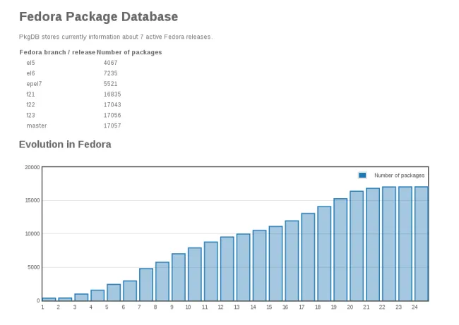
Task: Click the package count 17056
Action: click(x=112, y=115)
